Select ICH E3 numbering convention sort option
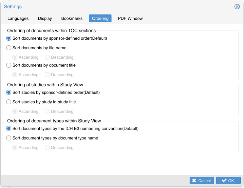Screen dimensions: 244x188 [x=9, y=129]
